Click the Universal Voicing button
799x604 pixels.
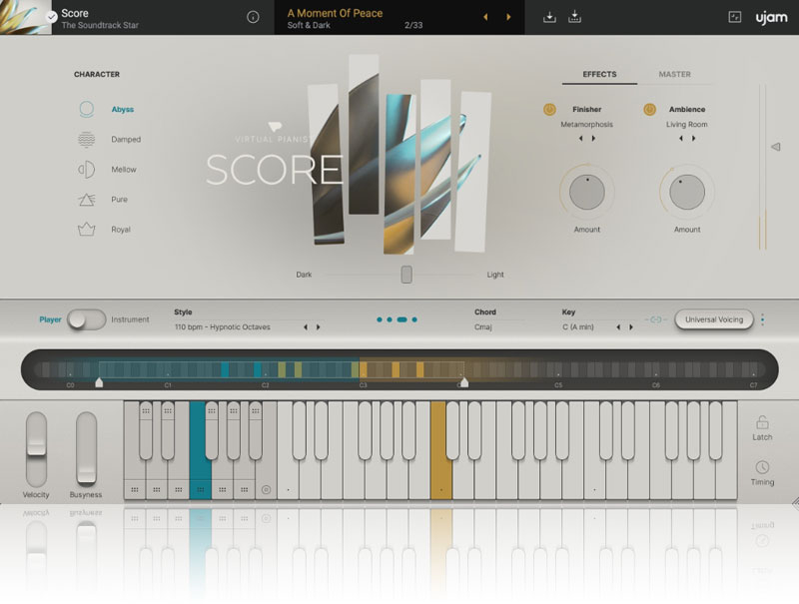pyautogui.click(x=714, y=319)
